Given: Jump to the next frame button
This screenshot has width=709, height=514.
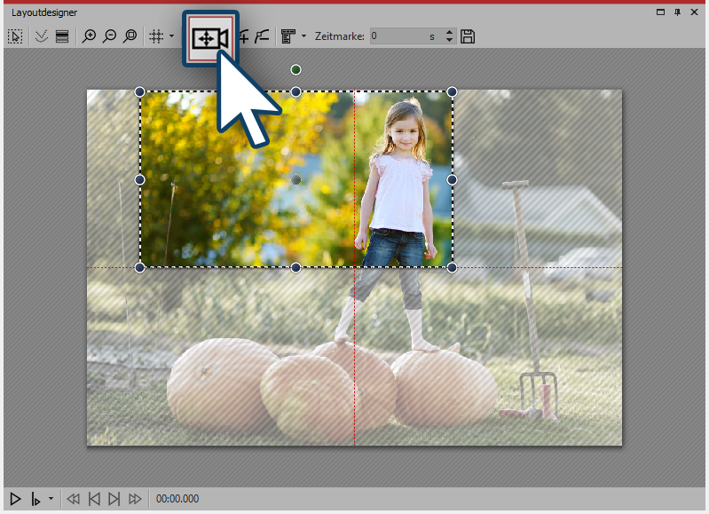Looking at the screenshot, I should point(114,499).
